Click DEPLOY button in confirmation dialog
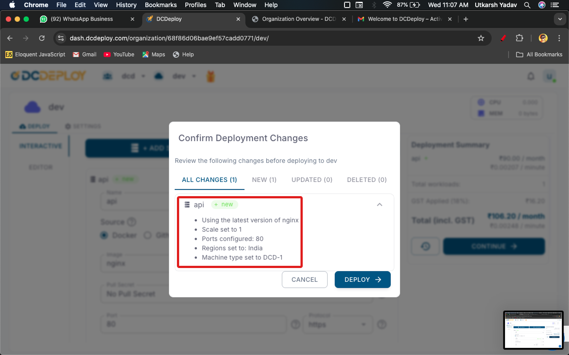 point(363,280)
